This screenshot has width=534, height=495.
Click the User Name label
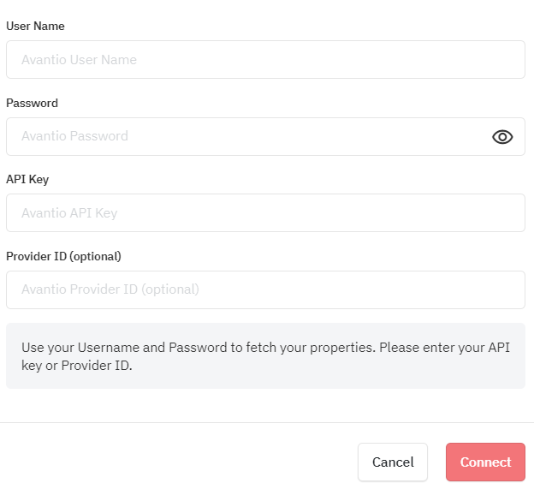pos(35,27)
